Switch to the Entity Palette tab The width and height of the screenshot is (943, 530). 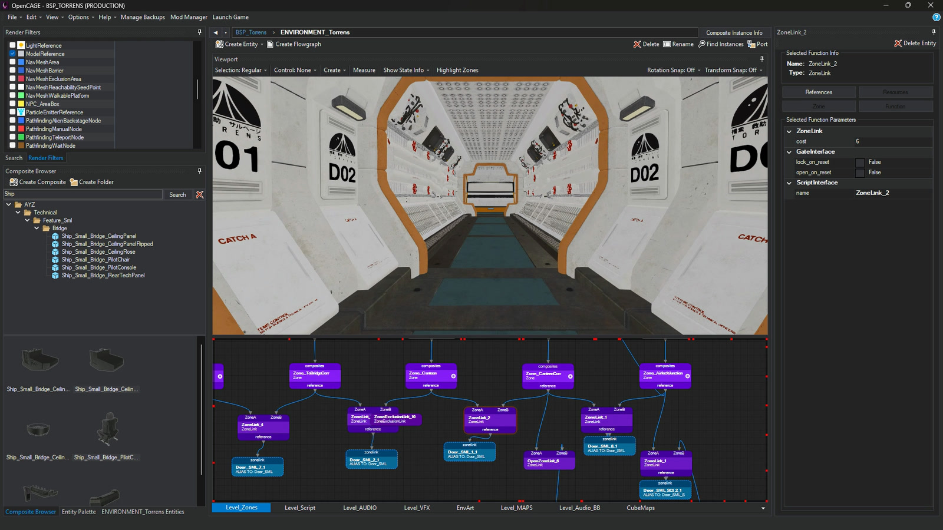[x=78, y=512]
